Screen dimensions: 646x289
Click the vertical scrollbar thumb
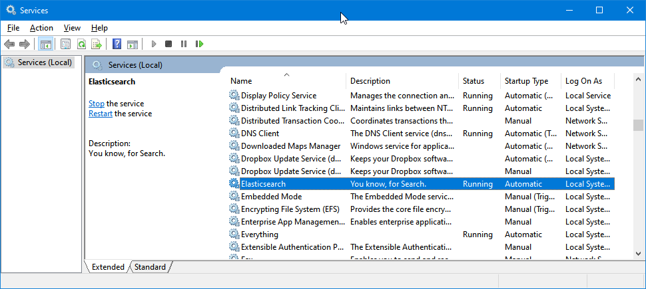click(x=638, y=125)
